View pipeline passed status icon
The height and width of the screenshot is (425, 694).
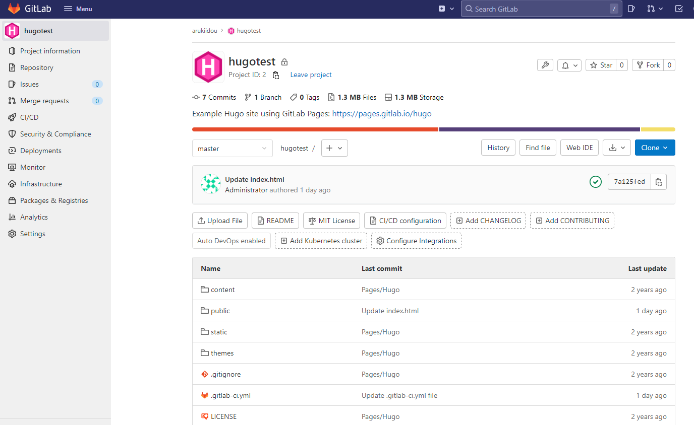(x=596, y=182)
